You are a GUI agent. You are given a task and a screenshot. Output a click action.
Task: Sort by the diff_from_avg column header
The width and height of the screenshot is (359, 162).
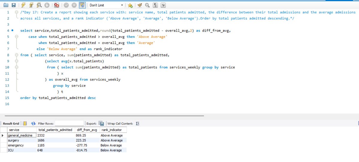pos(87,130)
